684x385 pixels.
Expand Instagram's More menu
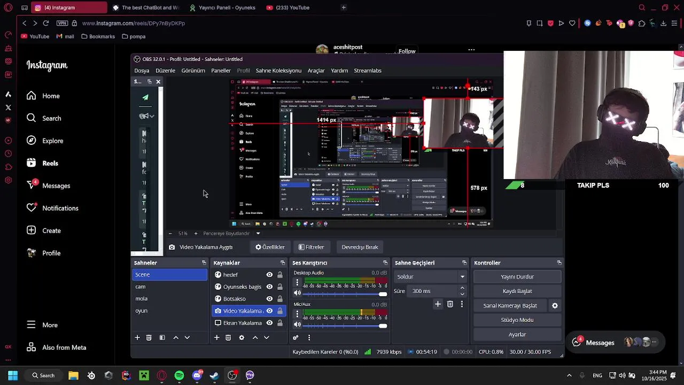(x=42, y=325)
